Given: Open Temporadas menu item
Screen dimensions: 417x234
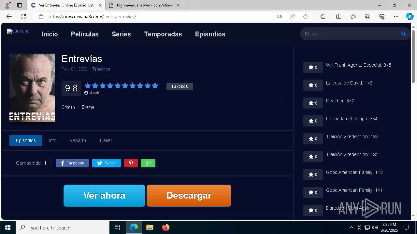Looking at the screenshot, I should point(163,34).
